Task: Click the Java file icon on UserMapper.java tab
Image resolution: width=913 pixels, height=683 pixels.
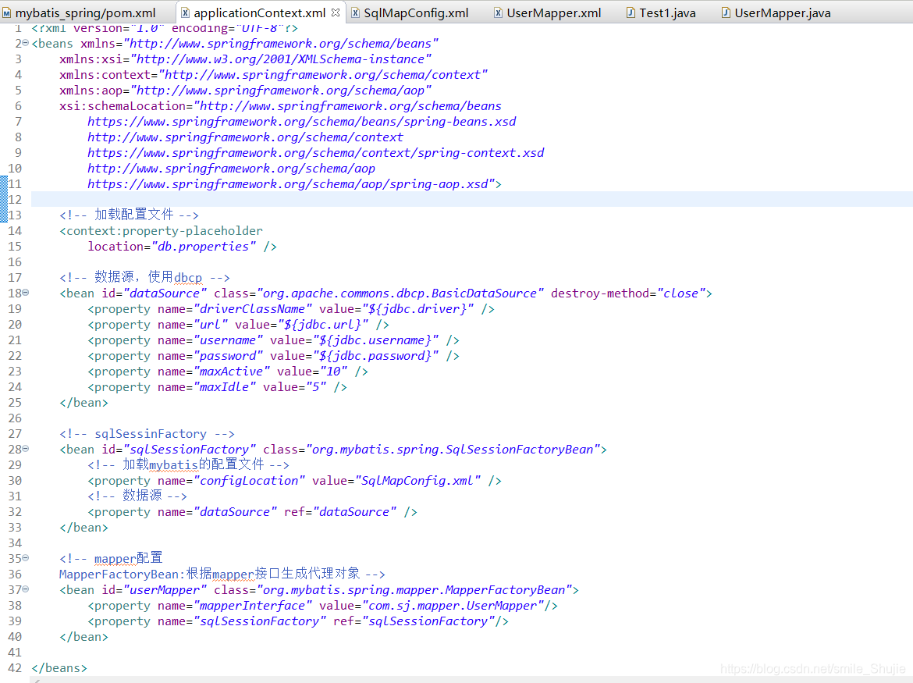Action: coord(726,12)
